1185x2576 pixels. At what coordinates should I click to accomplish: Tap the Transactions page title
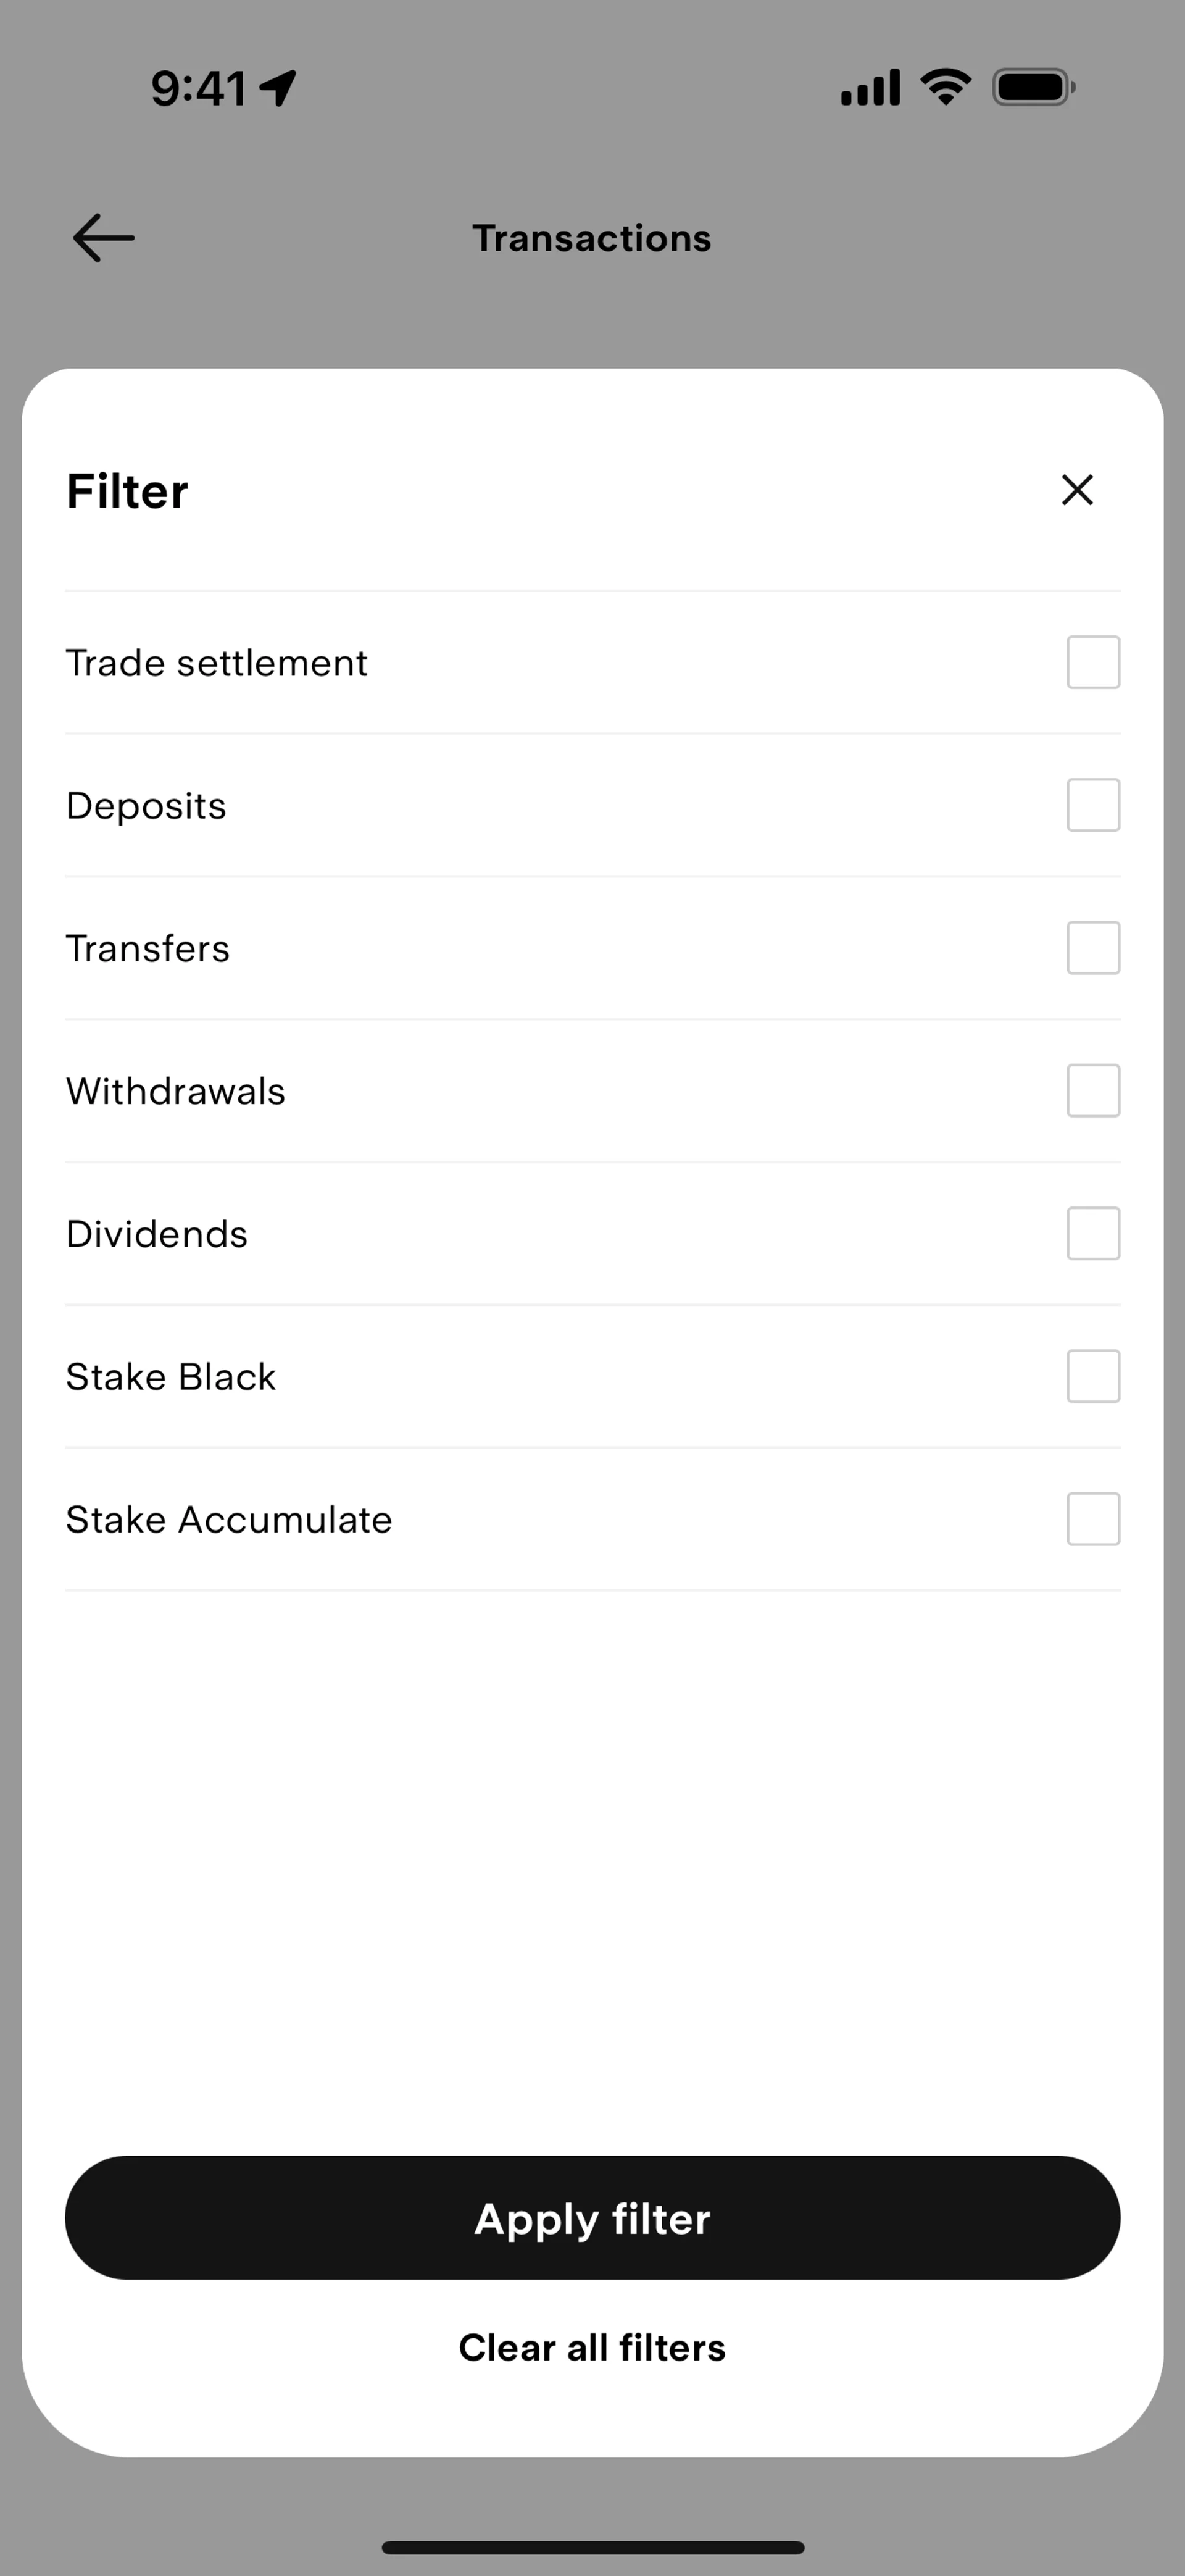point(591,238)
